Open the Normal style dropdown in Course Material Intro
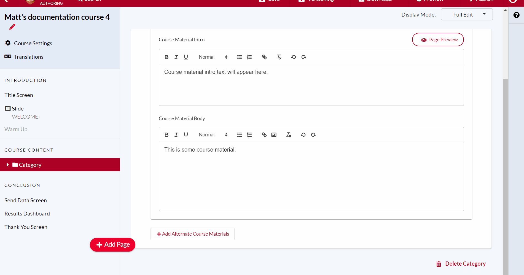 [x=212, y=57]
